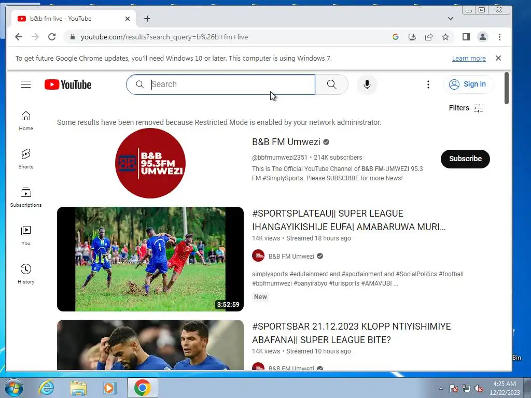Click the address bar URL
This screenshot has height=398, width=531.
coord(164,37)
